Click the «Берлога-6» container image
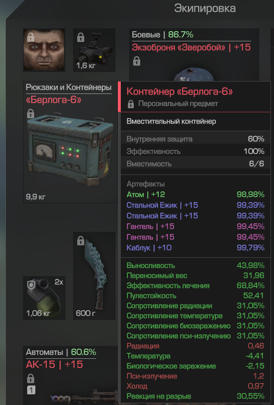The width and height of the screenshot is (274, 405). (x=70, y=148)
